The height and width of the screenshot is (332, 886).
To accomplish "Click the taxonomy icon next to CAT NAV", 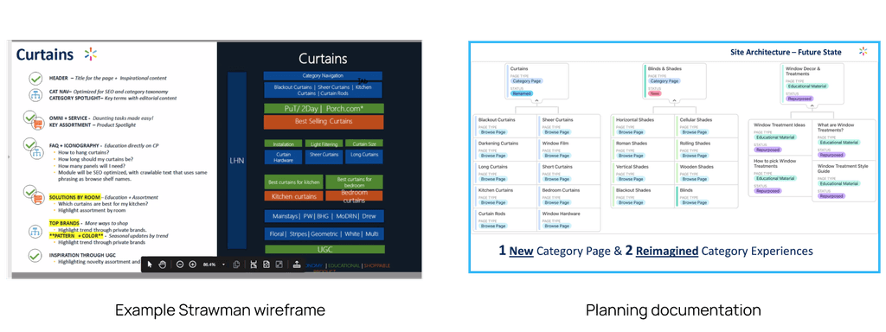I will [x=35, y=95].
